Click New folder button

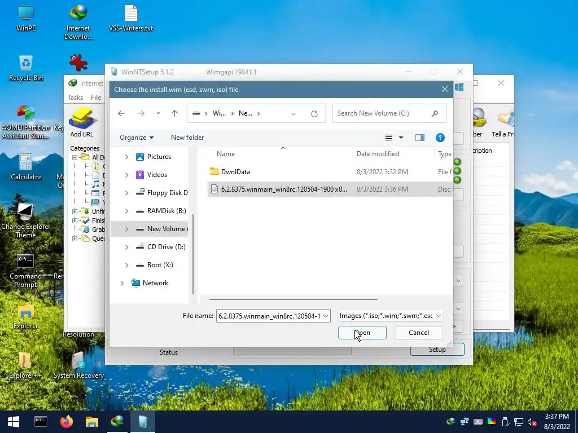(x=187, y=138)
